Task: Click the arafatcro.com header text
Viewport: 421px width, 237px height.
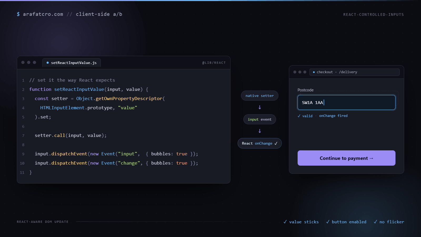Action: click(43, 14)
